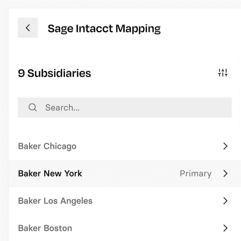Click the highlighted row space between New York and Primary
The width and height of the screenshot is (241, 241).
[131, 174]
